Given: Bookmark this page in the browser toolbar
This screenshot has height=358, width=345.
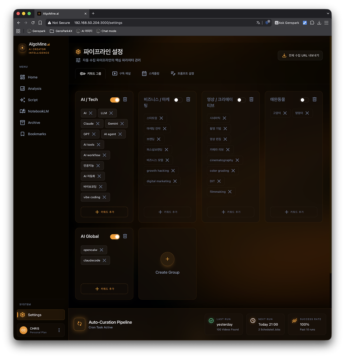Looking at the screenshot, I should pyautogui.click(x=40, y=23).
